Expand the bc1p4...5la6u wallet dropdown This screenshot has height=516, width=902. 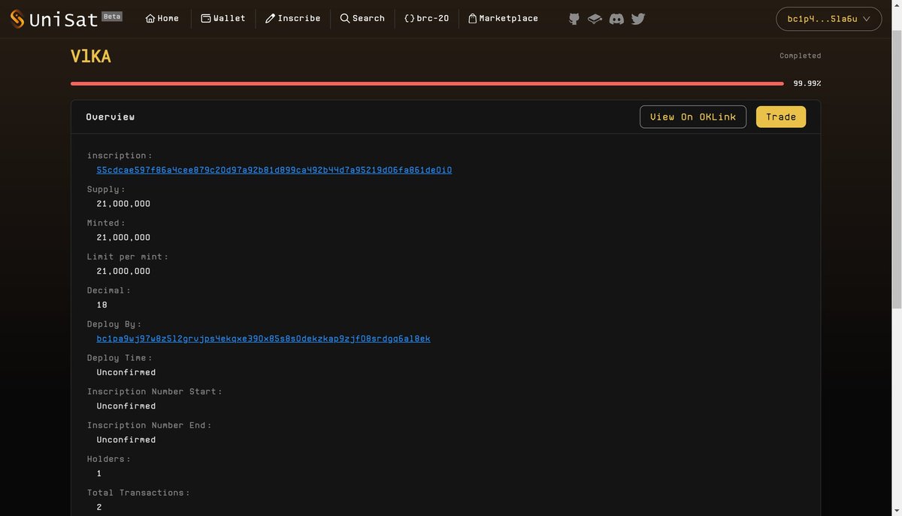828,19
